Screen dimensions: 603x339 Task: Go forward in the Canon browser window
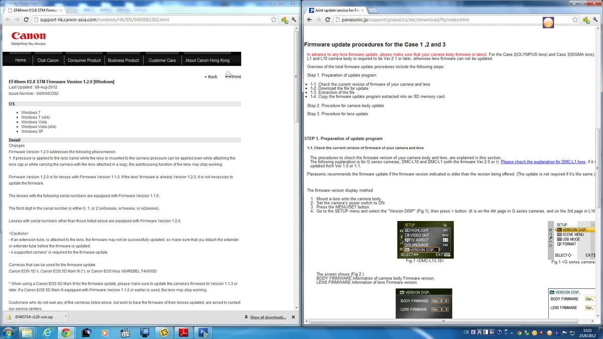[x=17, y=20]
